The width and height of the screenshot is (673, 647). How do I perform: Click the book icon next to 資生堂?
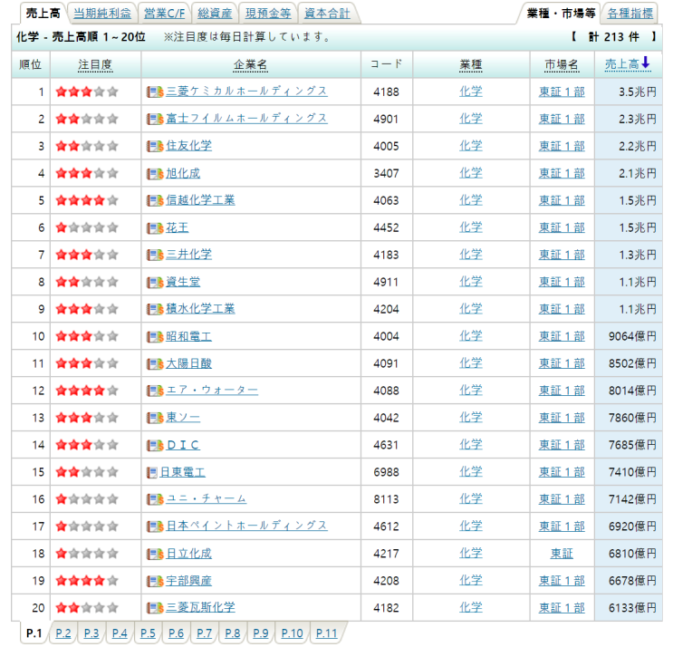[155, 282]
